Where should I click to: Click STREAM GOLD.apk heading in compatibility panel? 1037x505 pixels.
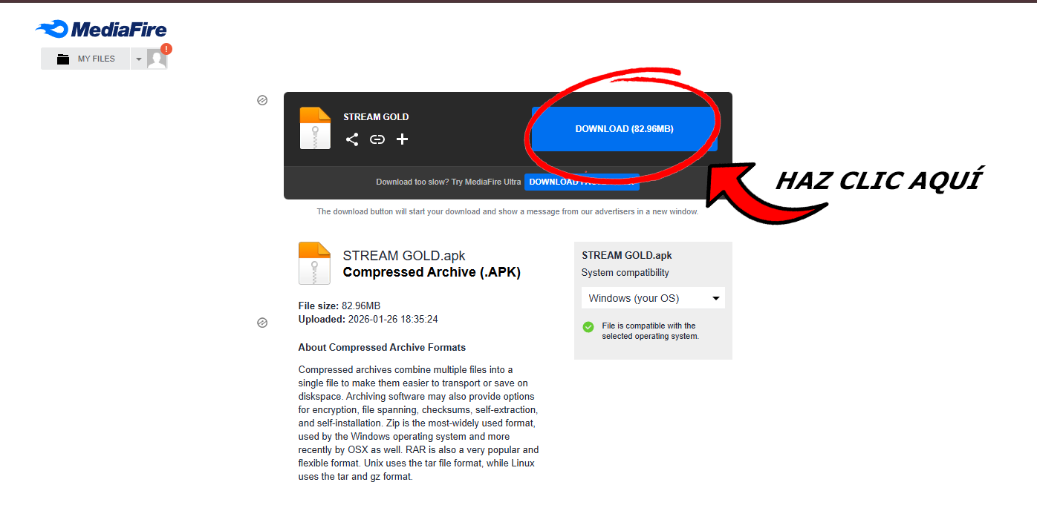point(626,256)
